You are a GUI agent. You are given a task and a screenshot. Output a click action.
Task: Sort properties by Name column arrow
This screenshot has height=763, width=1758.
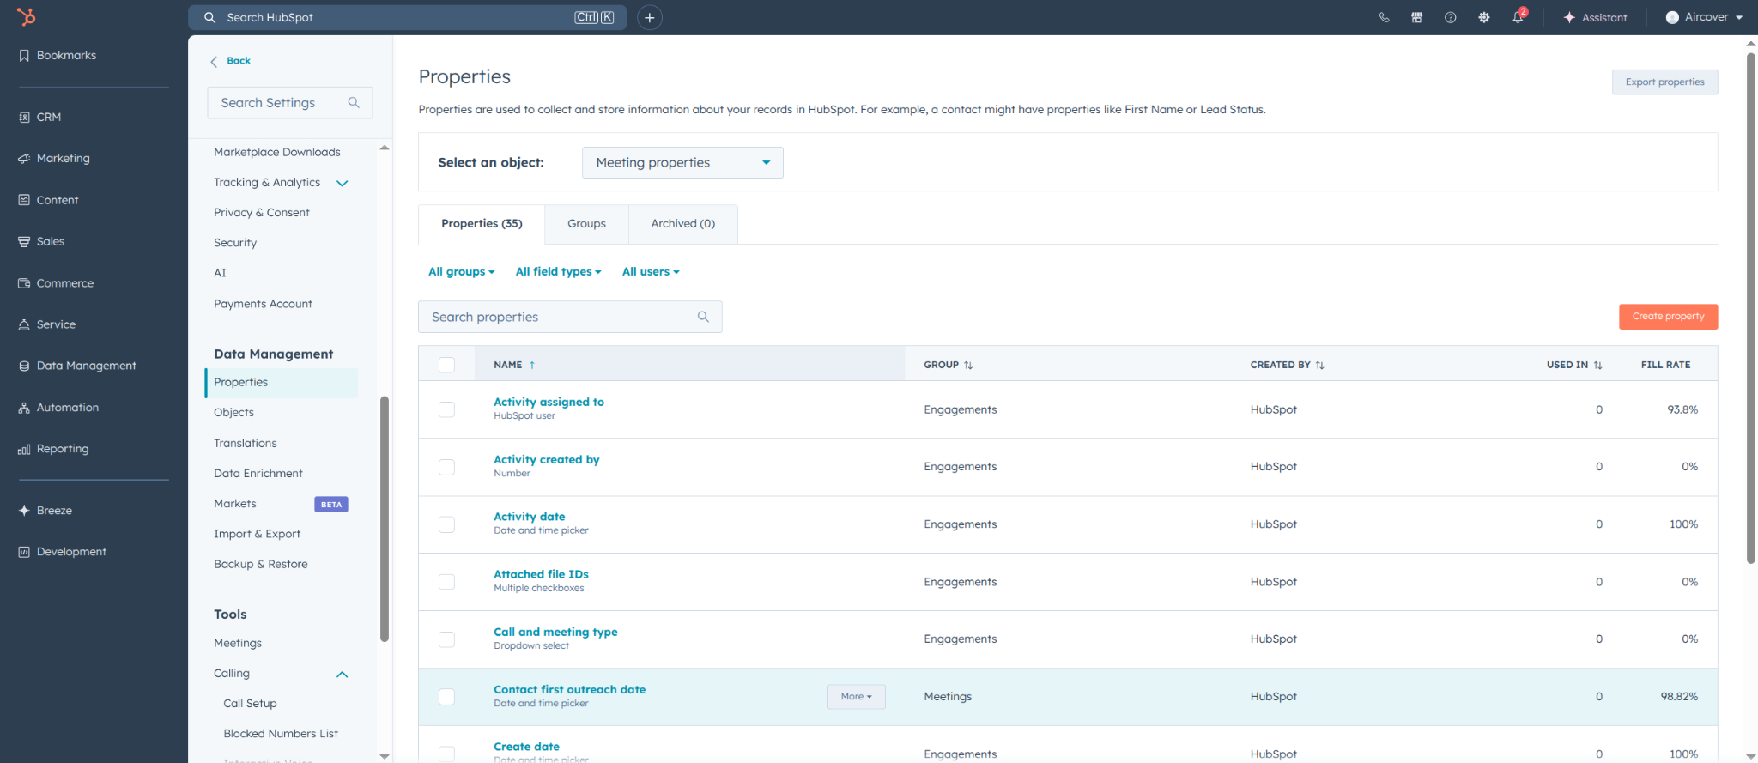point(532,365)
